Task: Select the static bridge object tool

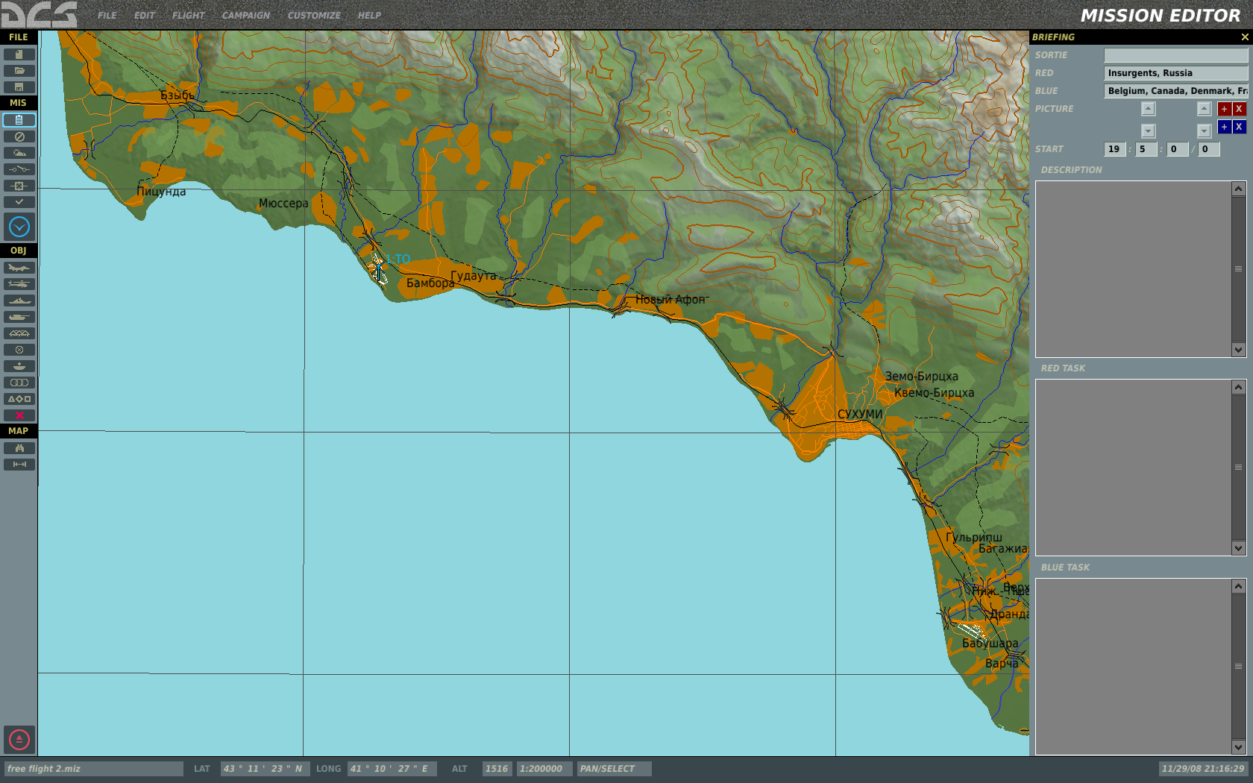Action: 19,333
